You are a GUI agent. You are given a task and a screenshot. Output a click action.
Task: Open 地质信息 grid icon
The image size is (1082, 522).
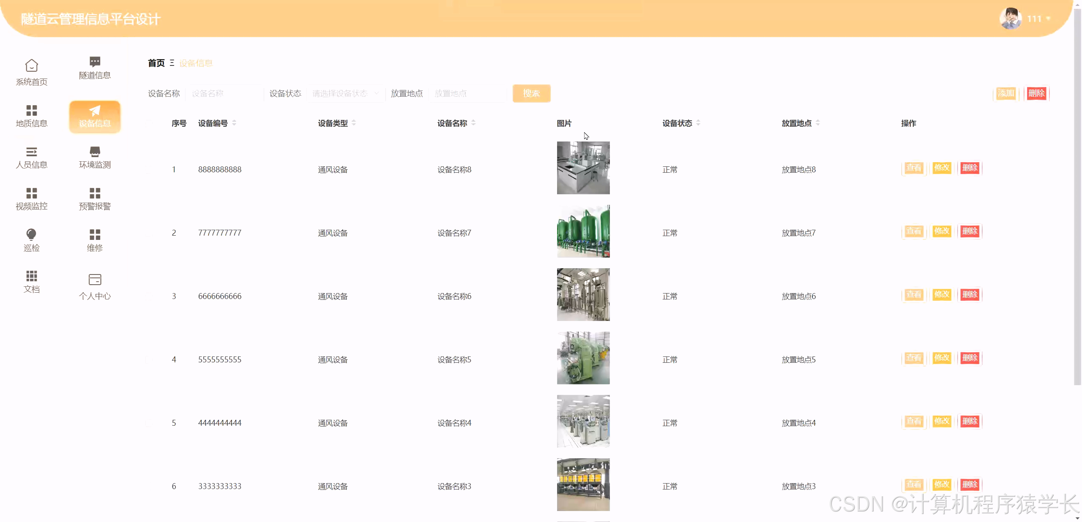pyautogui.click(x=32, y=110)
